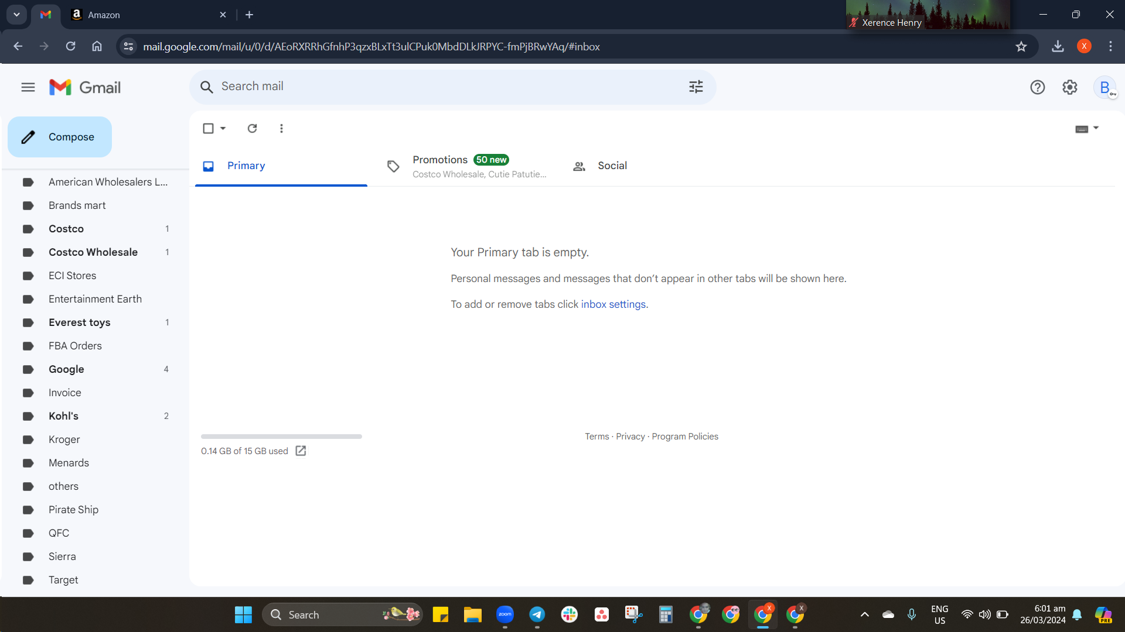1125x632 pixels.
Task: Open Chrome downloads icon
Action: pyautogui.click(x=1058, y=46)
